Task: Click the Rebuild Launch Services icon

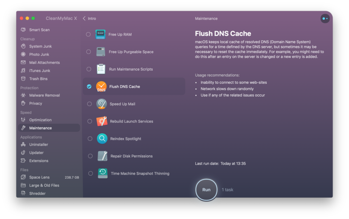Action: click(x=102, y=121)
